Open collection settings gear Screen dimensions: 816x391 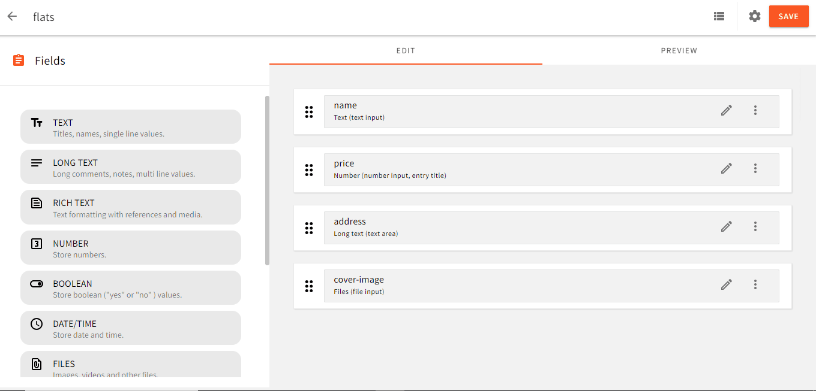click(754, 16)
